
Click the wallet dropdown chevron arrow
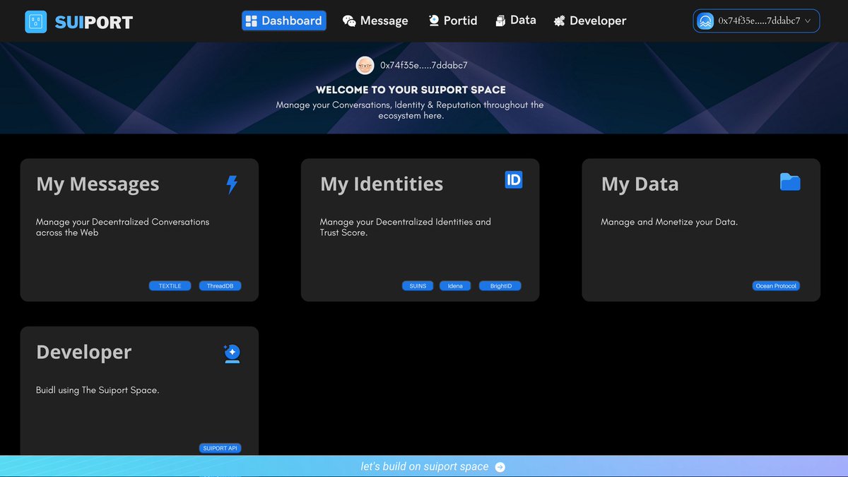point(808,21)
